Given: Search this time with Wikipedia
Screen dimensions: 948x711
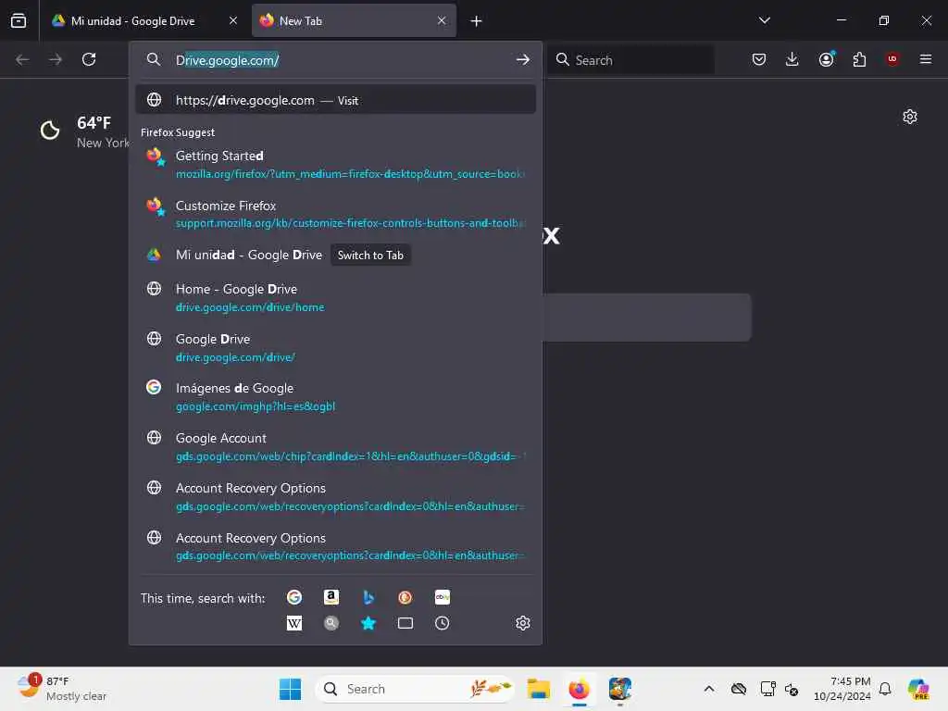Looking at the screenshot, I should click(x=293, y=623).
